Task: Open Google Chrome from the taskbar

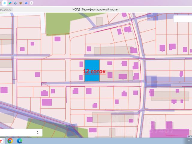Action: (x=10, y=141)
